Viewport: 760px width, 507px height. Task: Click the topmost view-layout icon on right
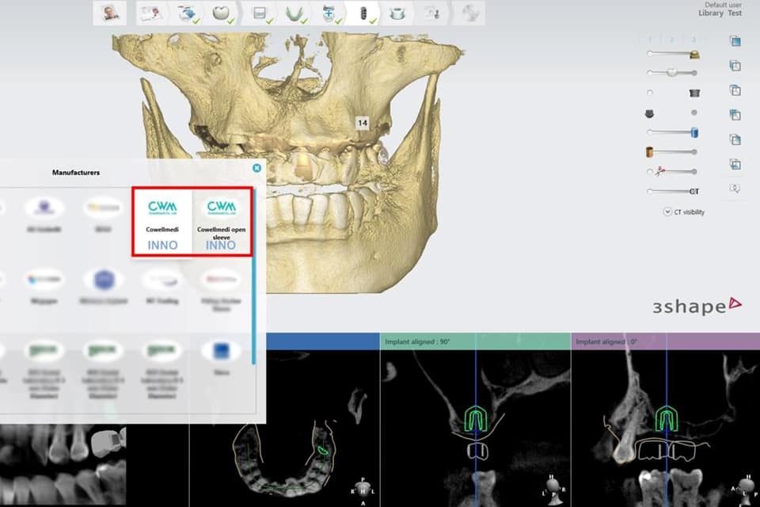point(735,41)
